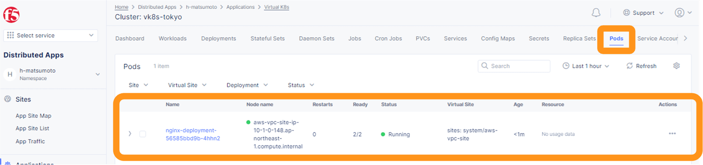Open the Virtual Site filter dropdown

point(187,85)
